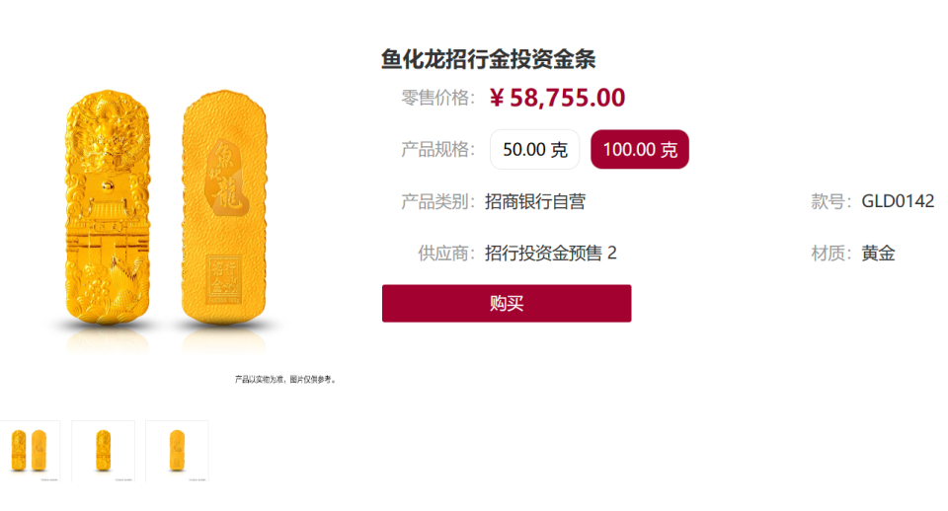Open third thumbnail of gold bar back
Screen dimensions: 948x511
(x=177, y=451)
